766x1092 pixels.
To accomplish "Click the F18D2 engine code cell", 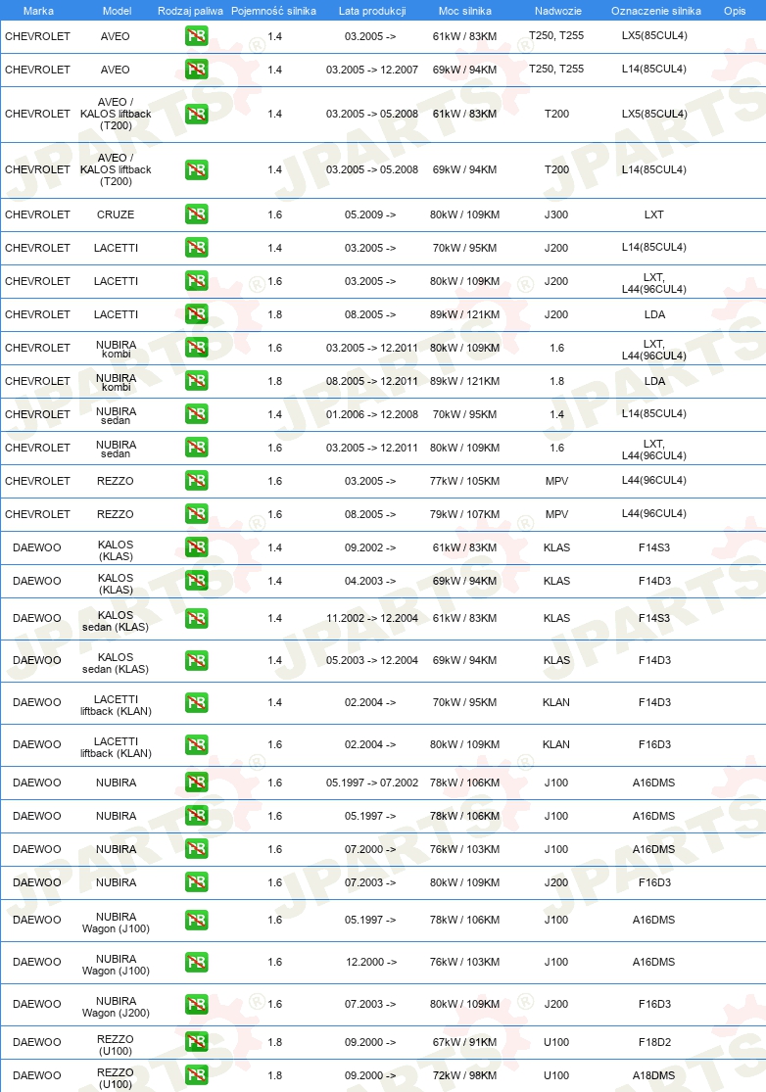I will coord(654,1043).
